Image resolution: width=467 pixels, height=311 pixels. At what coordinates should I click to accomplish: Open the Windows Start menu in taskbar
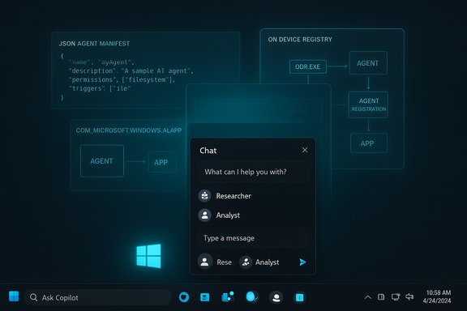(14, 296)
